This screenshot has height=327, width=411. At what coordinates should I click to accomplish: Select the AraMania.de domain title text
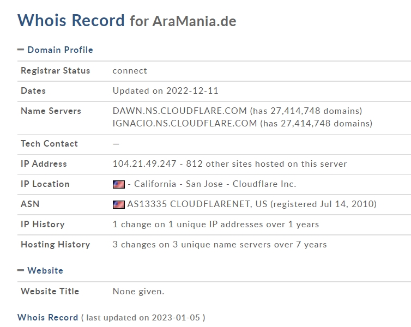pos(194,21)
